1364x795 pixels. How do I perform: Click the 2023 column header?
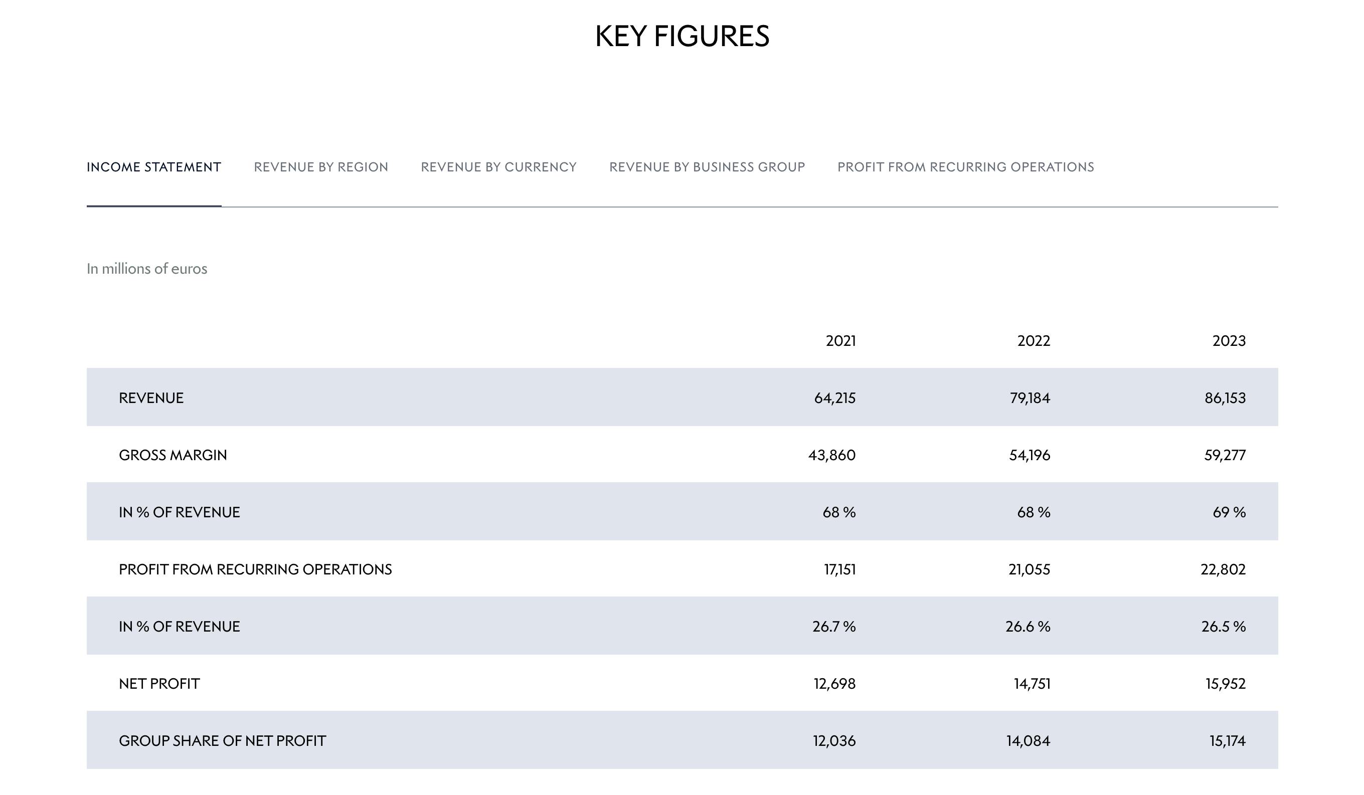pos(1229,340)
